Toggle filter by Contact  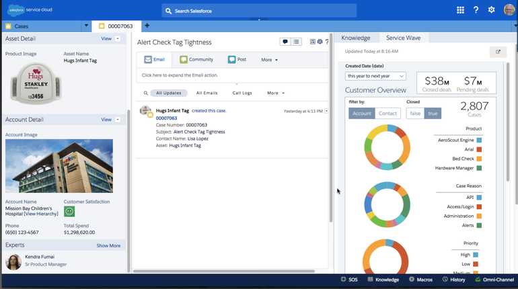[387, 114]
